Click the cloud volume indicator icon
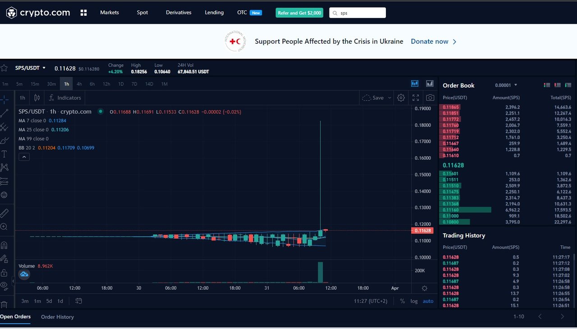Screen dimensions: 577x329 pos(24,274)
